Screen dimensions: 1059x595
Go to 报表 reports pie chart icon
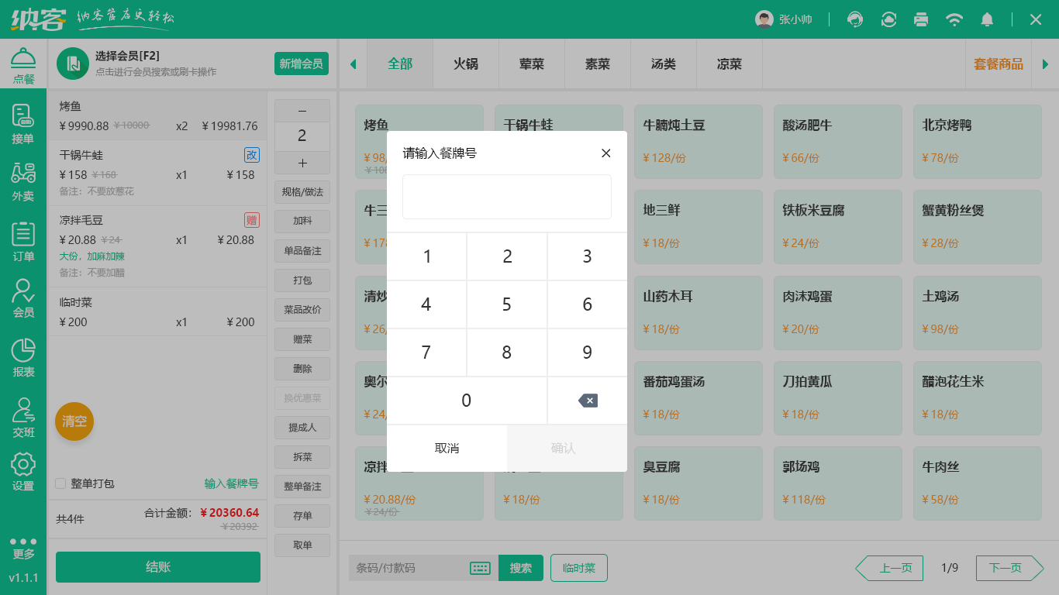pos(23,357)
